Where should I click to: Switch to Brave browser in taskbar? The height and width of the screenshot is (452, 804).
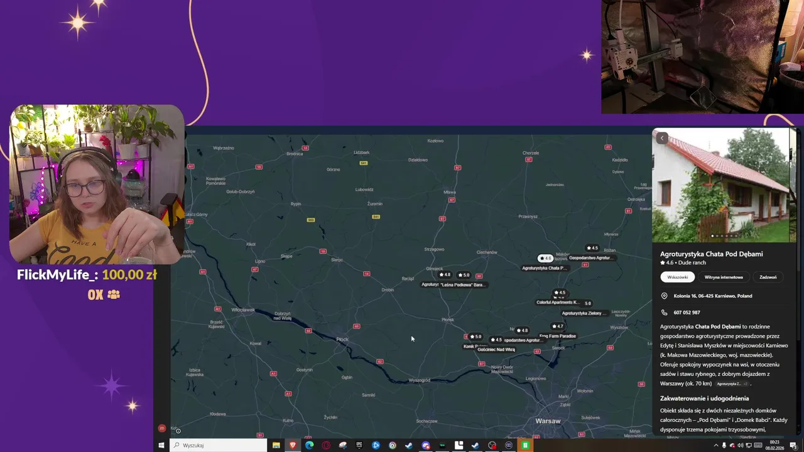292,445
